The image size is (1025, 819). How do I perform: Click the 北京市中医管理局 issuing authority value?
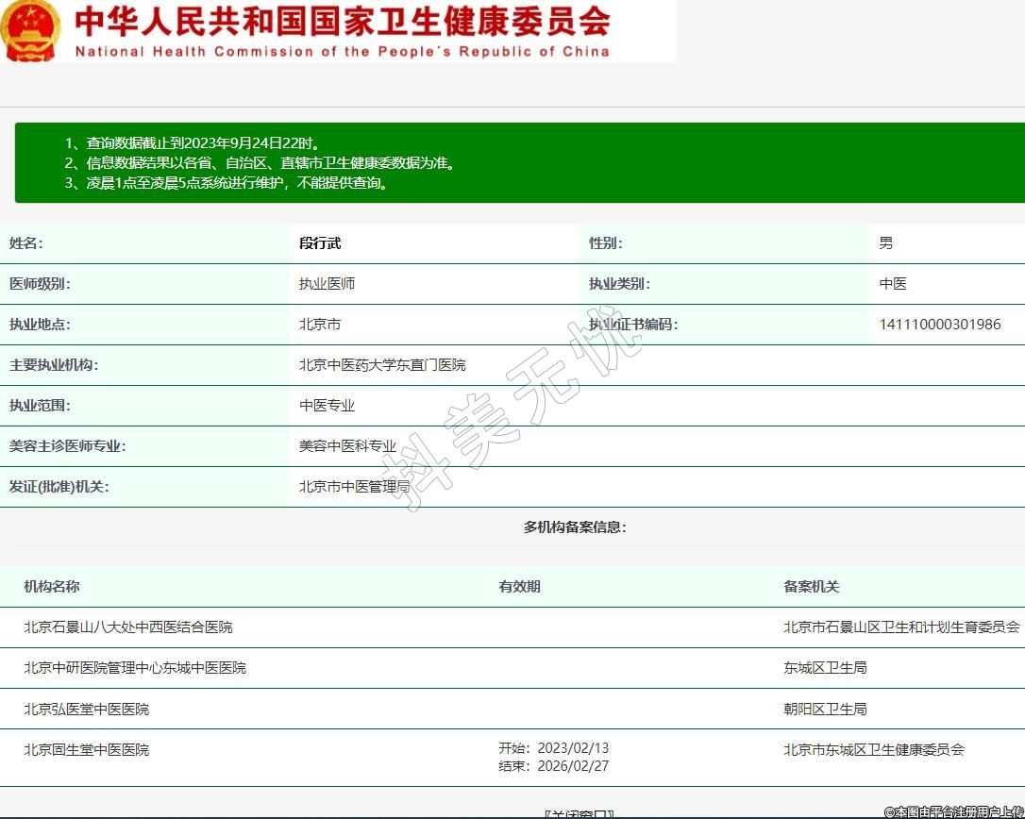(354, 487)
